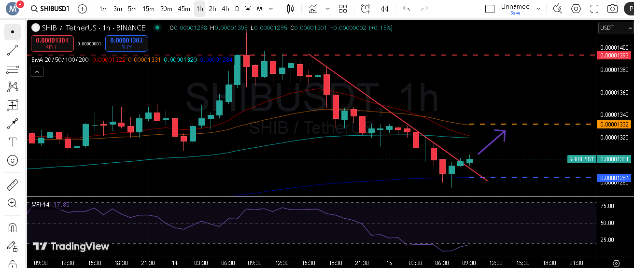
Task: Open indicator templates grid
Action: (x=343, y=9)
